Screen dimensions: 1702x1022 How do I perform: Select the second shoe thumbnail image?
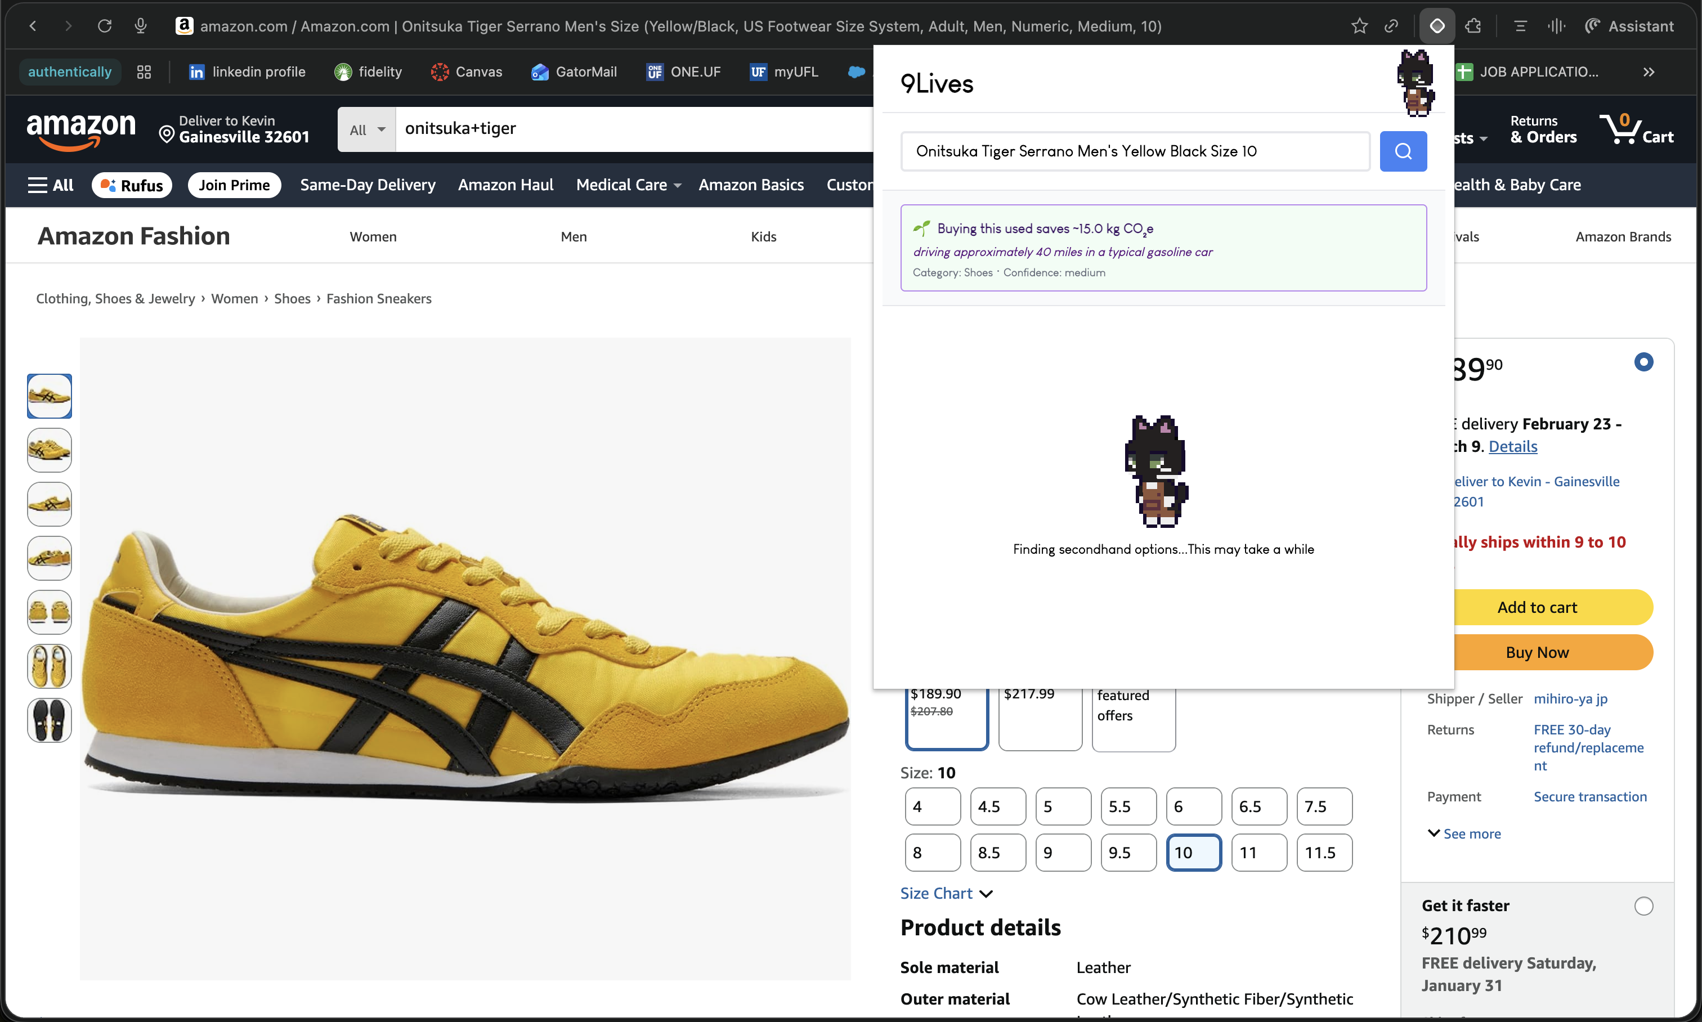50,450
